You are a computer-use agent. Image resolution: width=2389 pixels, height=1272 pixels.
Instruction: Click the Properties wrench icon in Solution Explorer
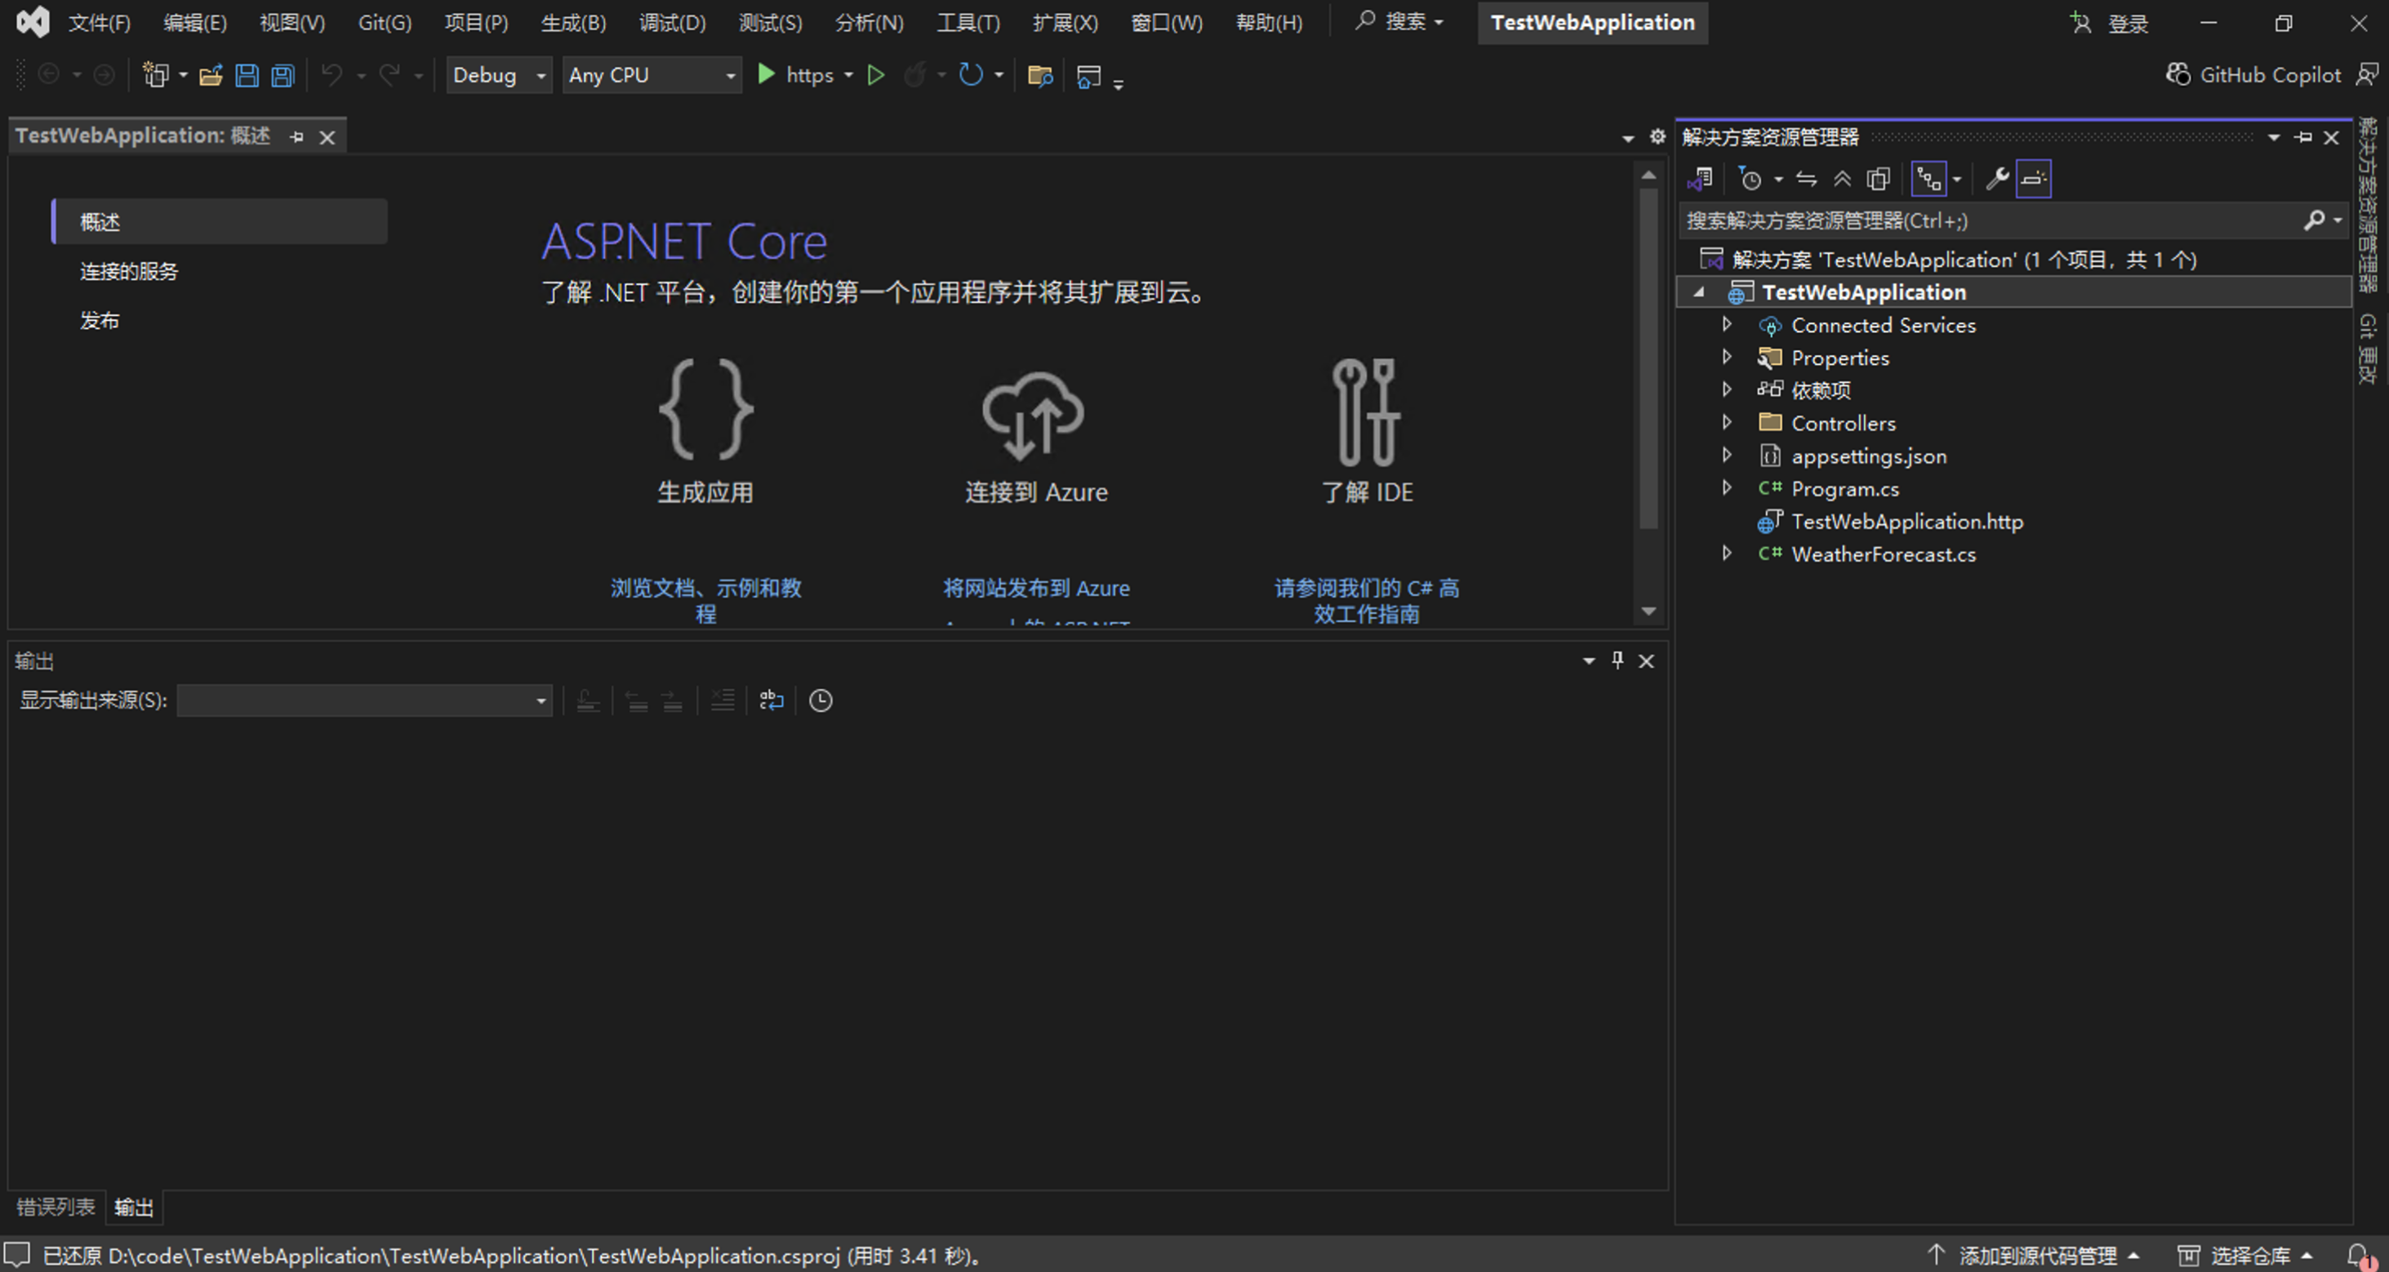click(x=1997, y=178)
